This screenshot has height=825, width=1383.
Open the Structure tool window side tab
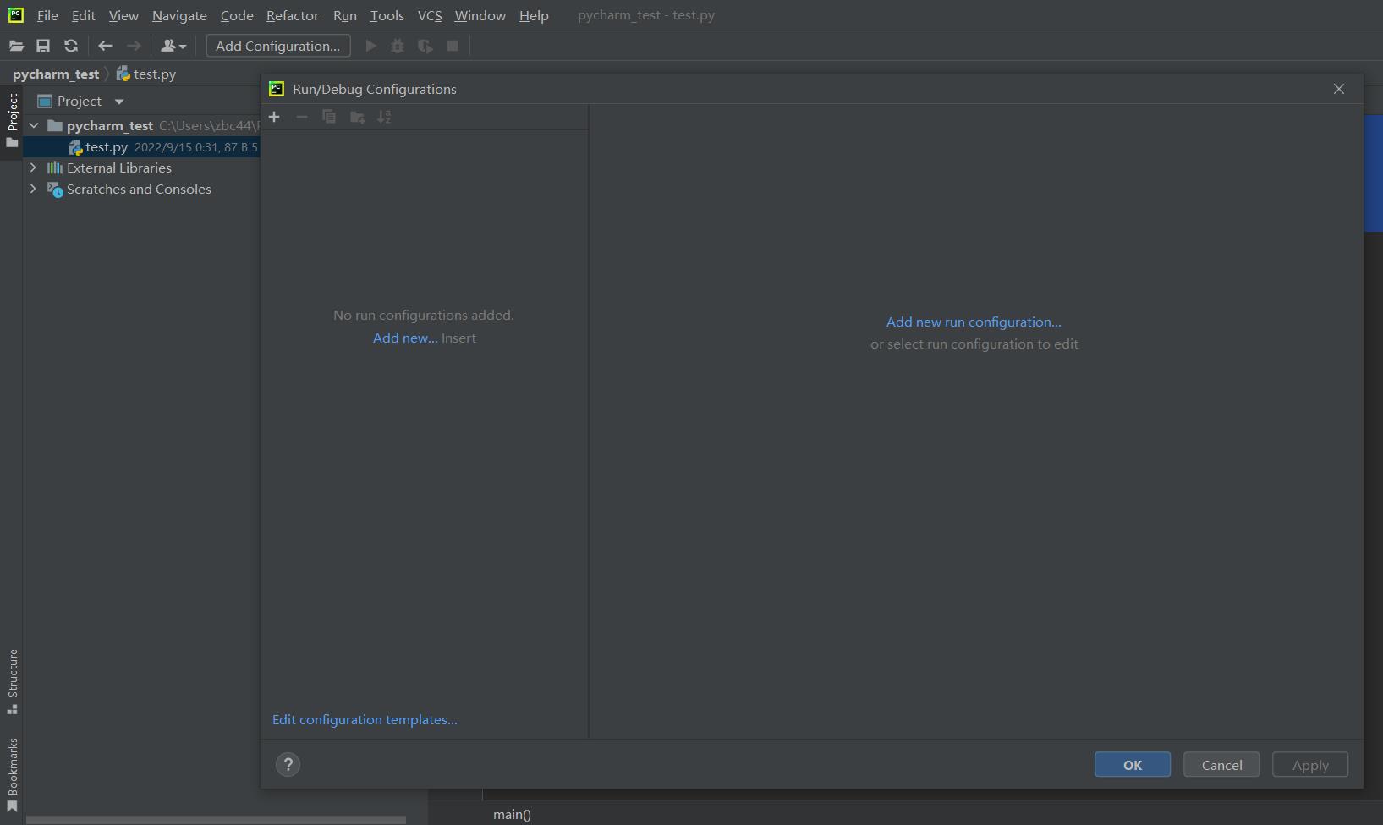click(x=12, y=681)
